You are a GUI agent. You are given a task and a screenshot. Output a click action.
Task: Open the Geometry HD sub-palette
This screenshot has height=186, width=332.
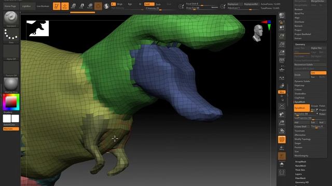pyautogui.click(x=302, y=182)
